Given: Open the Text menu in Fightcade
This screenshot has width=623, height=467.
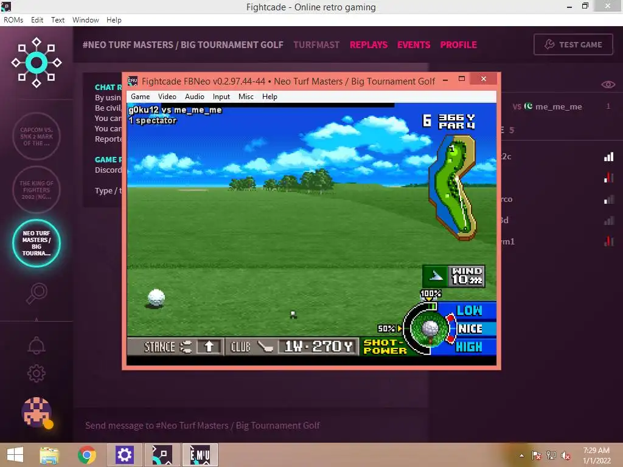Looking at the screenshot, I should click(x=58, y=20).
